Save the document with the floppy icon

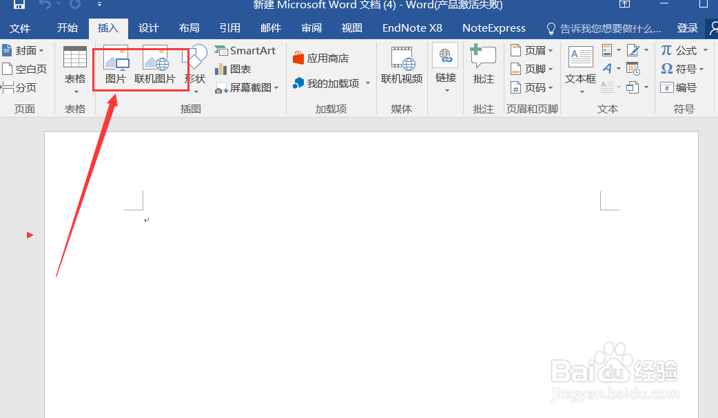[x=19, y=5]
